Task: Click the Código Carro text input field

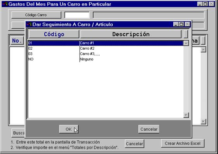Action: [x=77, y=15]
